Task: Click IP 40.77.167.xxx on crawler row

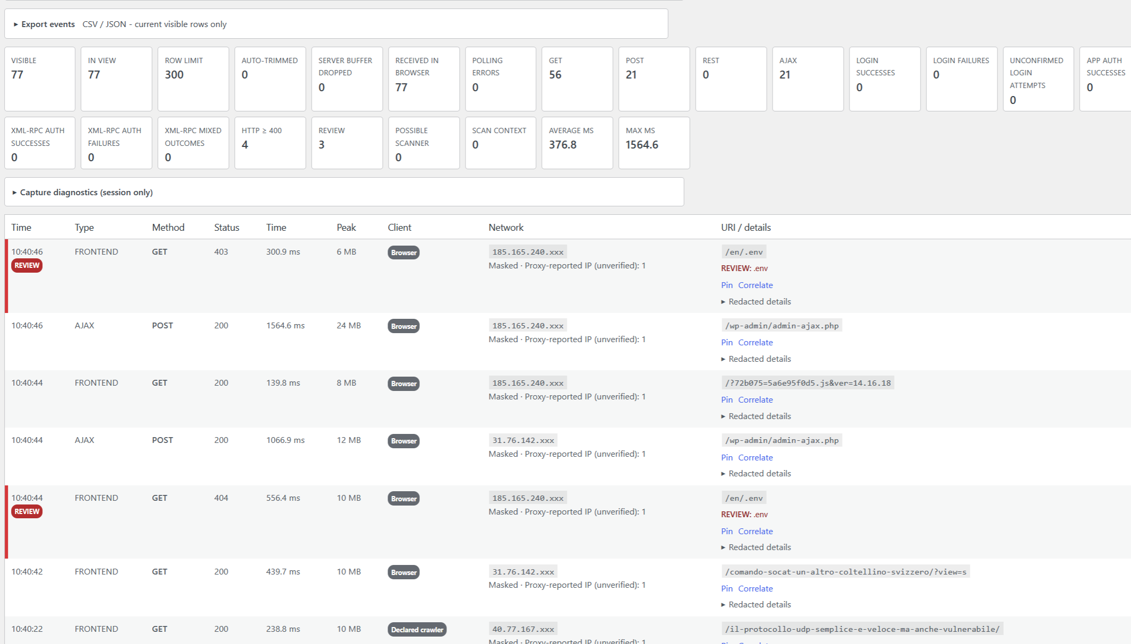Action: point(523,629)
